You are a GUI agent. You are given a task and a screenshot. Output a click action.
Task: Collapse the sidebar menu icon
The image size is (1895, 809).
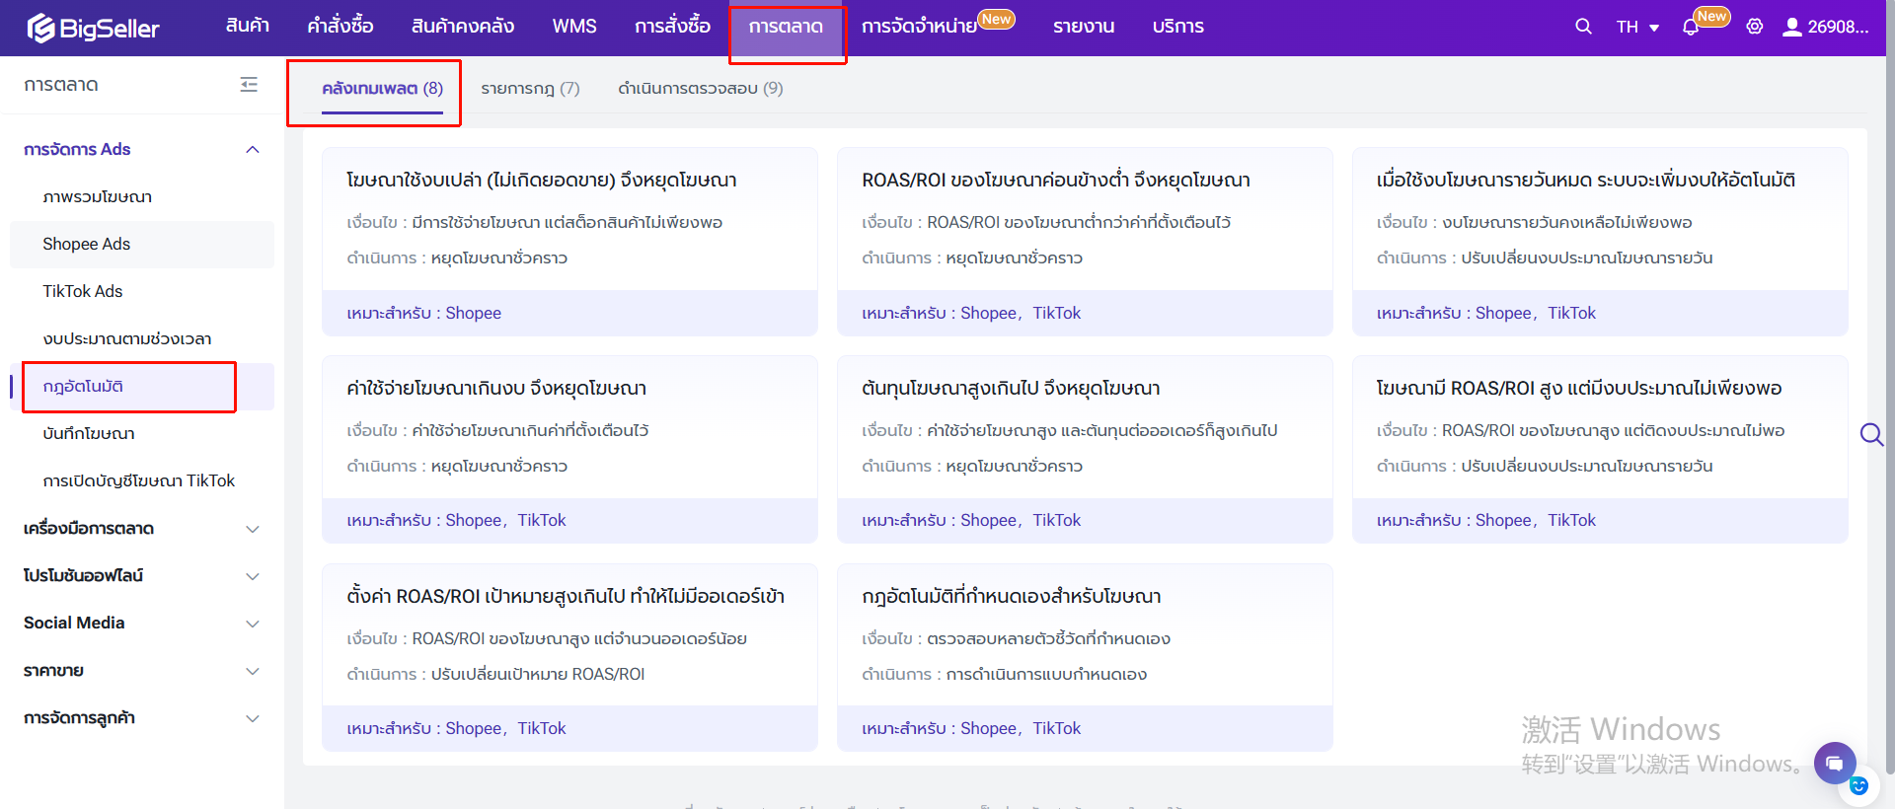click(249, 85)
